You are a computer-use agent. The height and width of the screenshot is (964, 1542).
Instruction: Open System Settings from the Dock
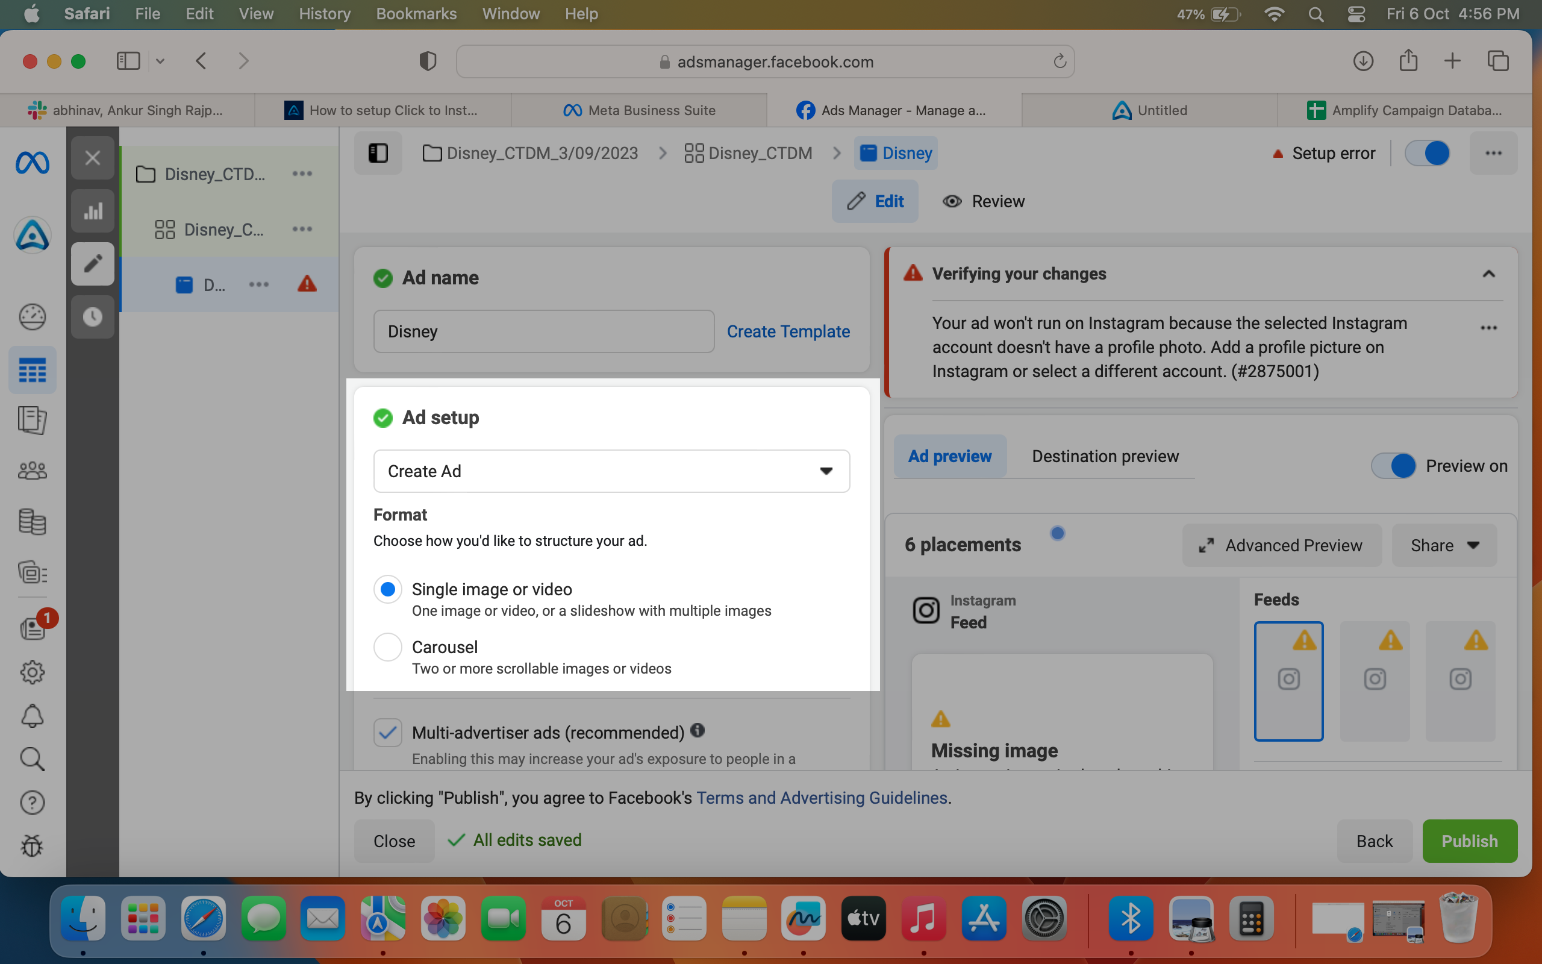pyautogui.click(x=1044, y=919)
